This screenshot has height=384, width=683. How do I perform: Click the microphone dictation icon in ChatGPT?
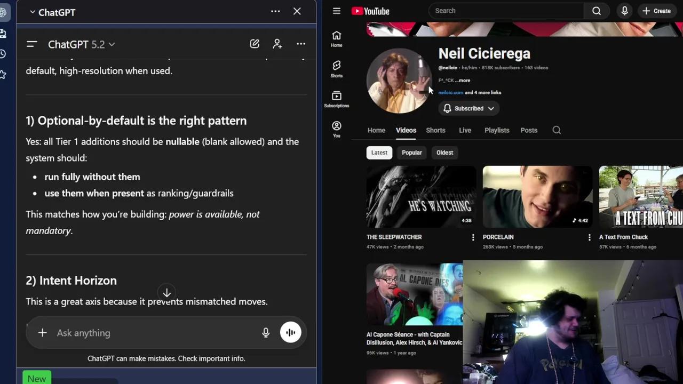point(266,333)
